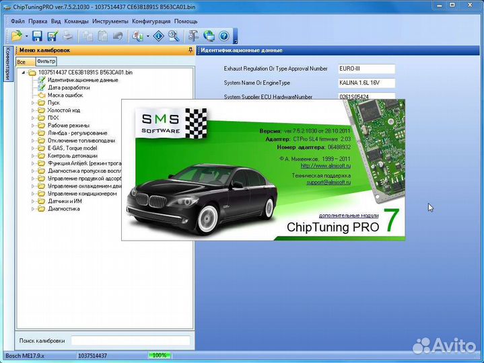484x363 pixels.
Task: Click the support@almisoft.ru email link
Action: point(329,182)
